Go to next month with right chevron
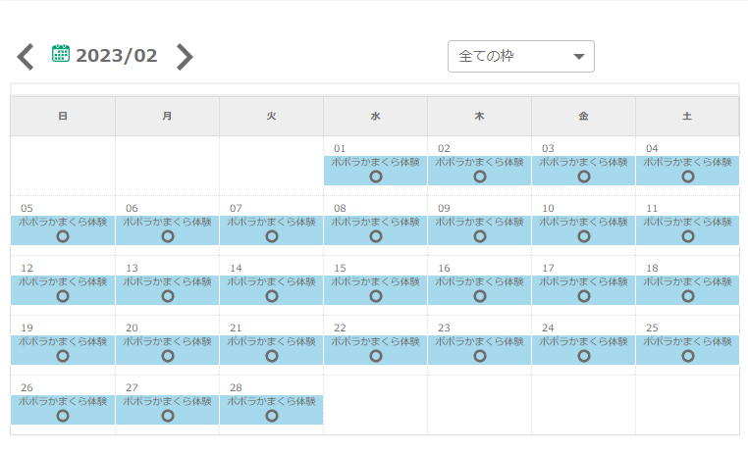The width and height of the screenshot is (748, 455). click(184, 57)
